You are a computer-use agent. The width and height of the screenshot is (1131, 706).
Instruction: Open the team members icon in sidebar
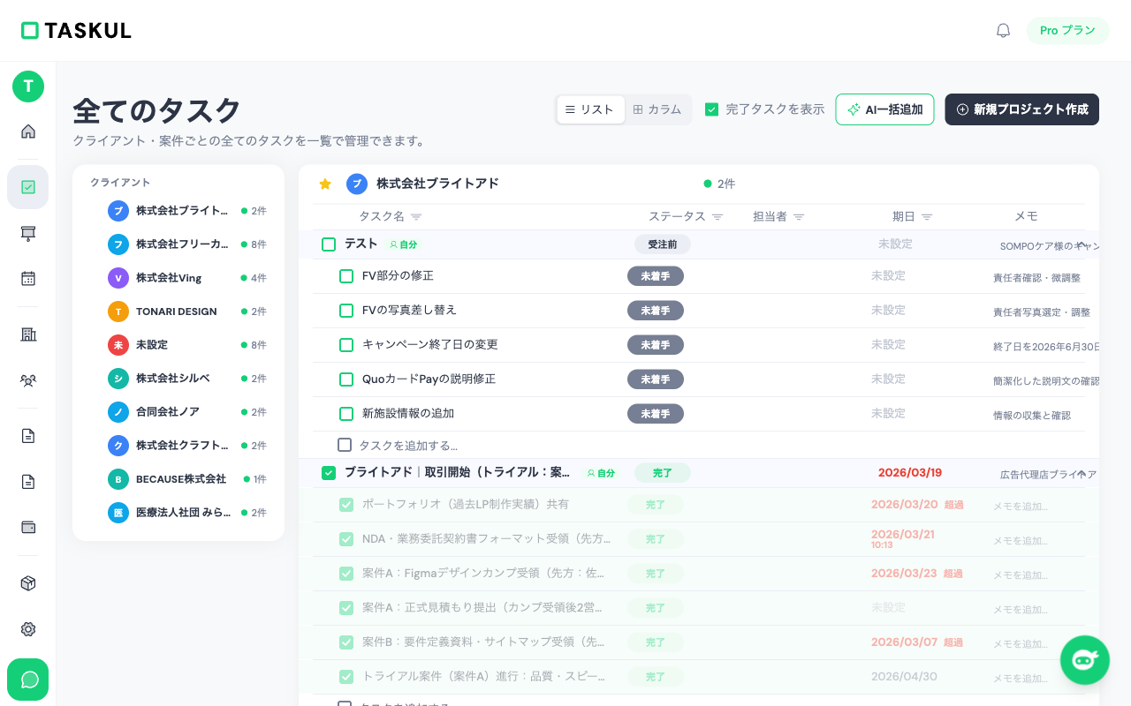(28, 380)
